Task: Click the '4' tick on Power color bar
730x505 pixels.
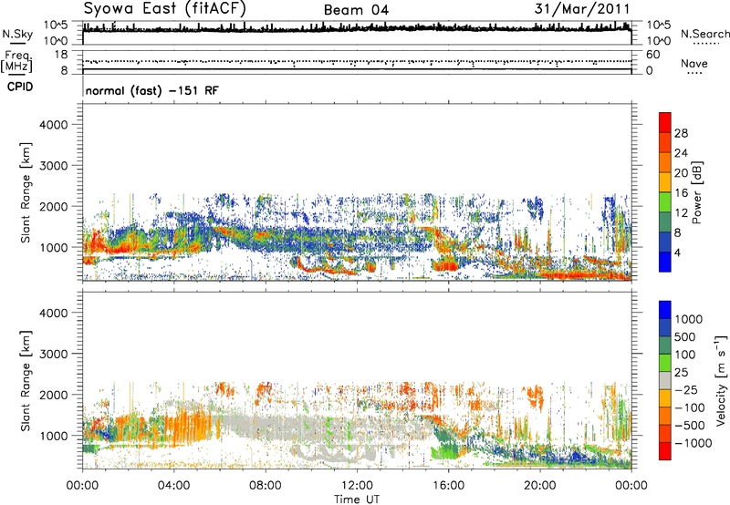Action: click(x=677, y=253)
